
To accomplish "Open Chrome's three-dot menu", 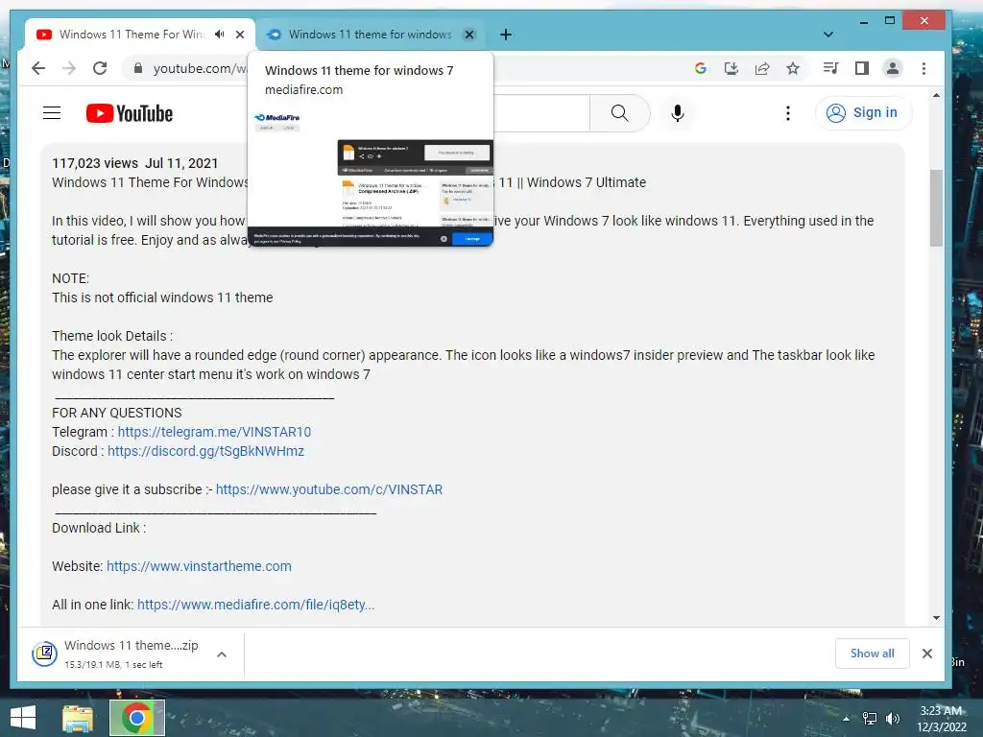I will coord(923,68).
